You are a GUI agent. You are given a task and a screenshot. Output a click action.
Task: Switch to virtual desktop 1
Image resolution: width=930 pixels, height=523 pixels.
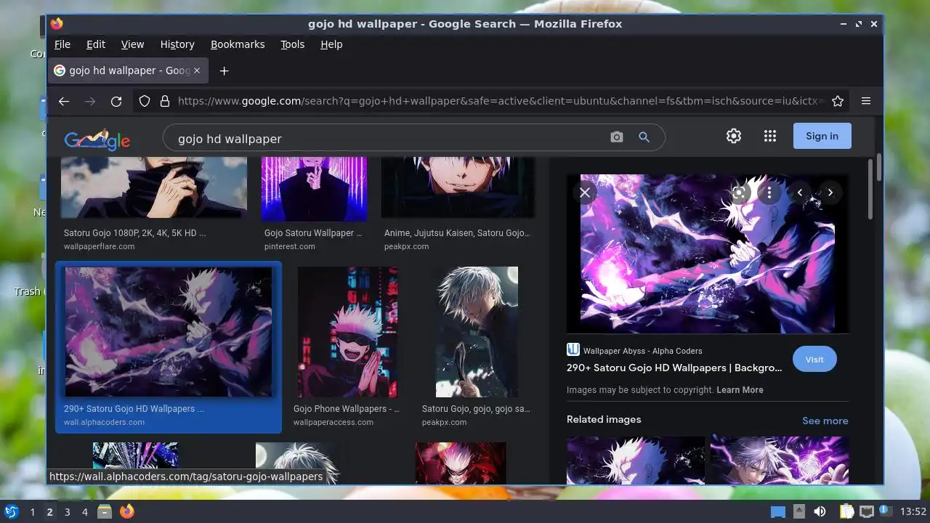[32, 512]
